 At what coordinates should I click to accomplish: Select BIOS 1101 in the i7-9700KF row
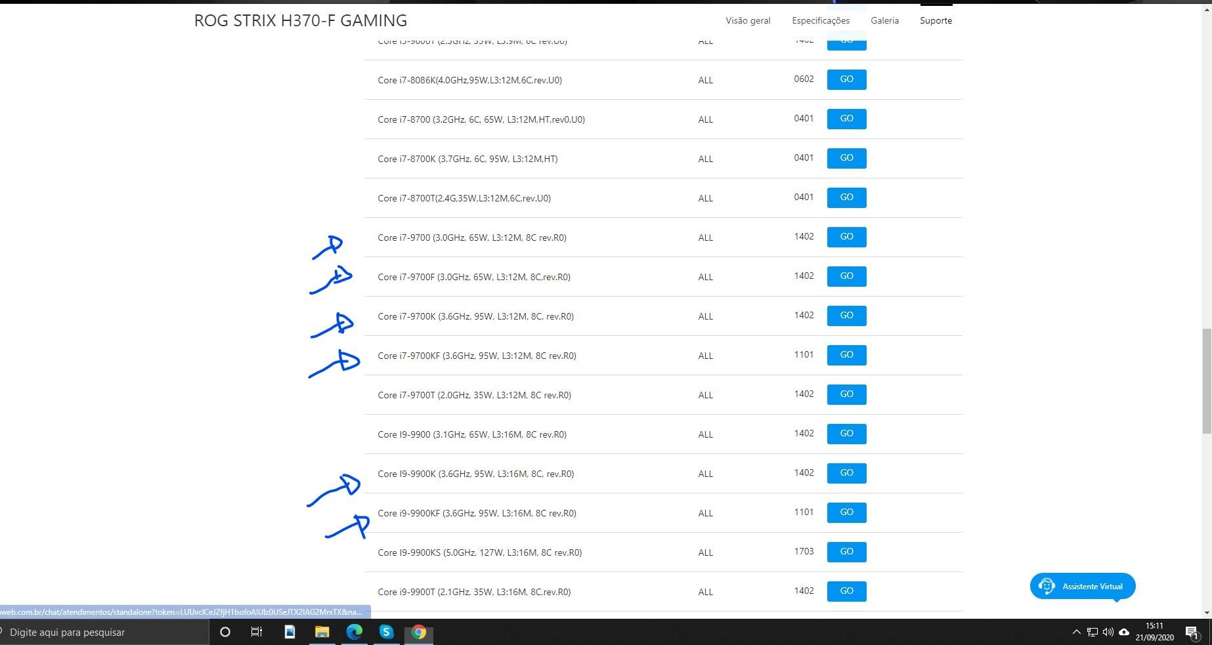pos(804,354)
